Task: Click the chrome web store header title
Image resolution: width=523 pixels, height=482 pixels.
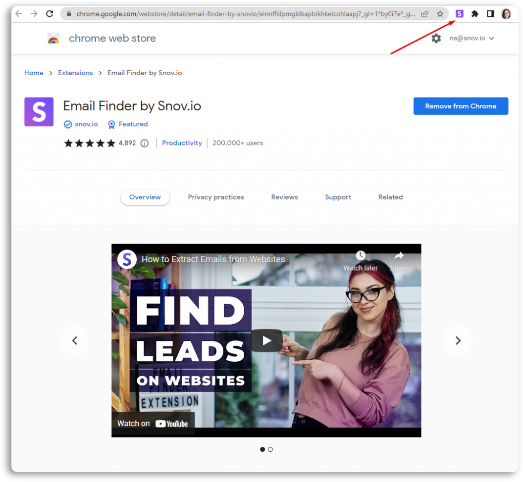Action: [x=112, y=38]
